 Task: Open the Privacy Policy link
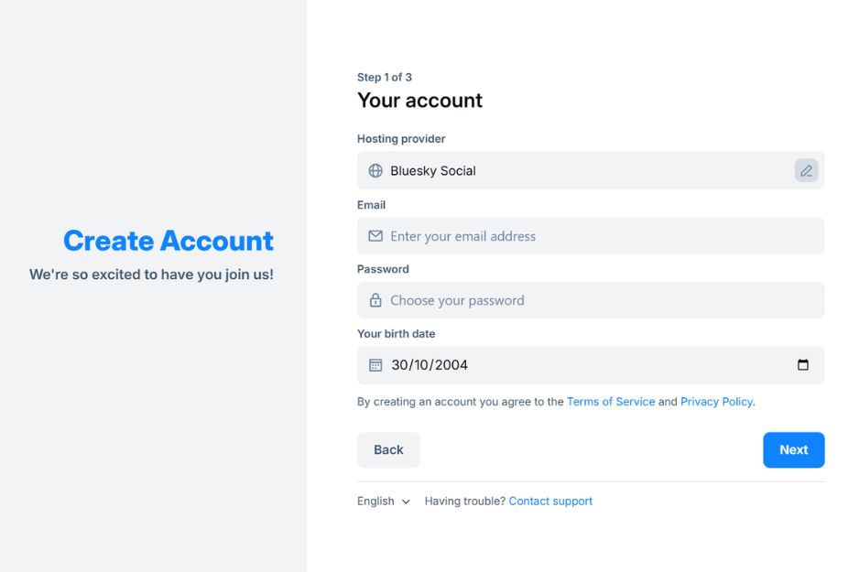pyautogui.click(x=716, y=402)
